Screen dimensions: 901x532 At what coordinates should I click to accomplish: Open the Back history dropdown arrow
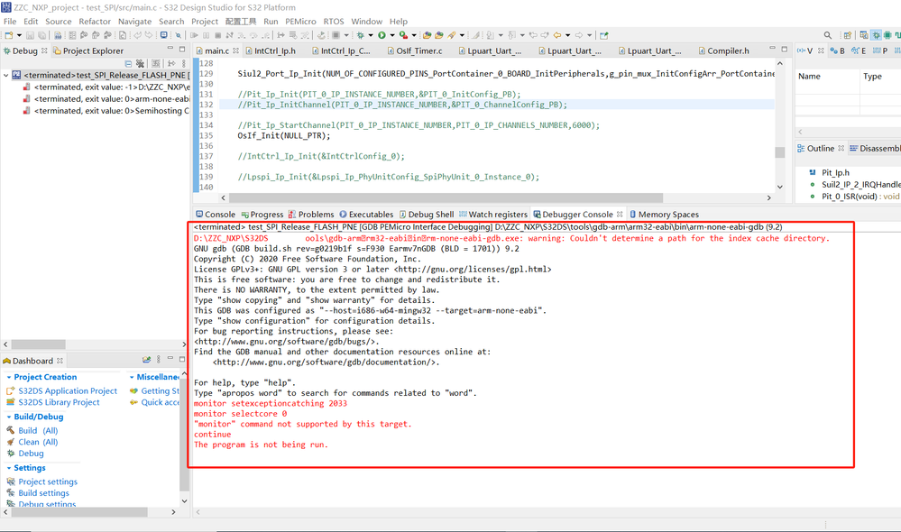[567, 35]
